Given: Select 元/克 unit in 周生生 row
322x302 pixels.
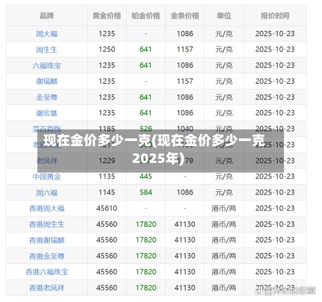Looking at the screenshot, I should [x=224, y=50].
